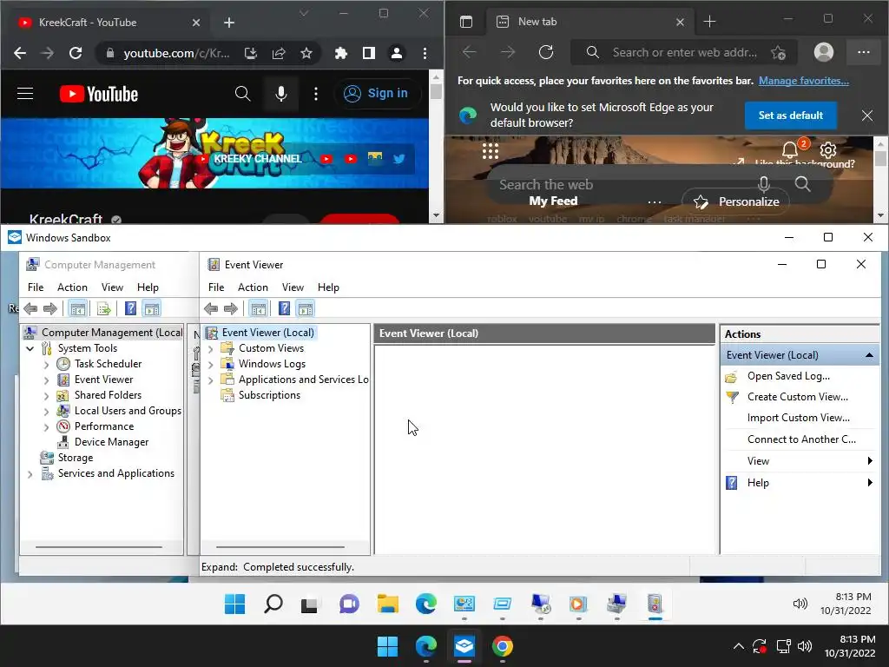Click Create Custom View action
889x667 pixels.
[797, 397]
